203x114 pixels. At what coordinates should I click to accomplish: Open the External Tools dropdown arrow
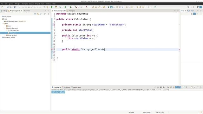78,7
